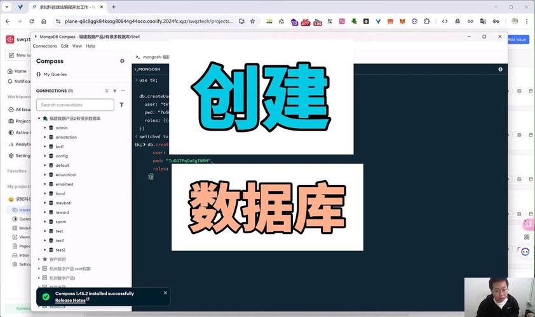Open Inbox in Plane project sidebar
The width and height of the screenshot is (535, 317).
click(x=21, y=255)
